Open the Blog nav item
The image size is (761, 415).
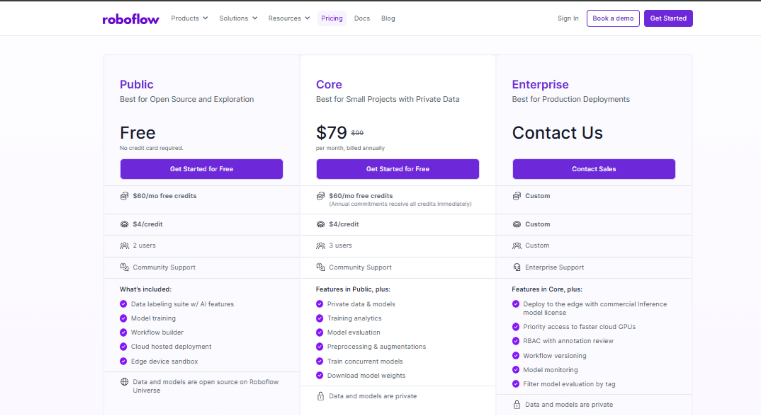[x=388, y=18]
